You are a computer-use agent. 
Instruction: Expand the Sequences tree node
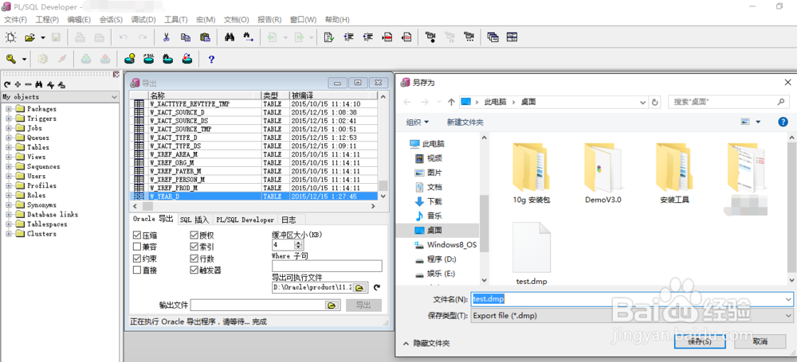pos(9,166)
